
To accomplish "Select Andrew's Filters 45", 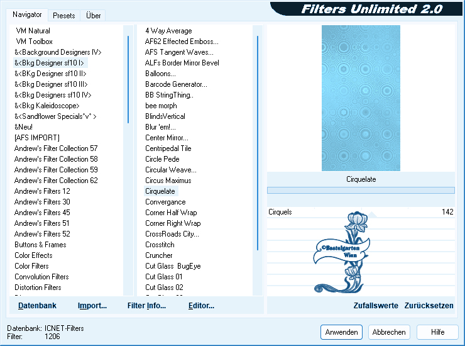I will click(x=42, y=213).
